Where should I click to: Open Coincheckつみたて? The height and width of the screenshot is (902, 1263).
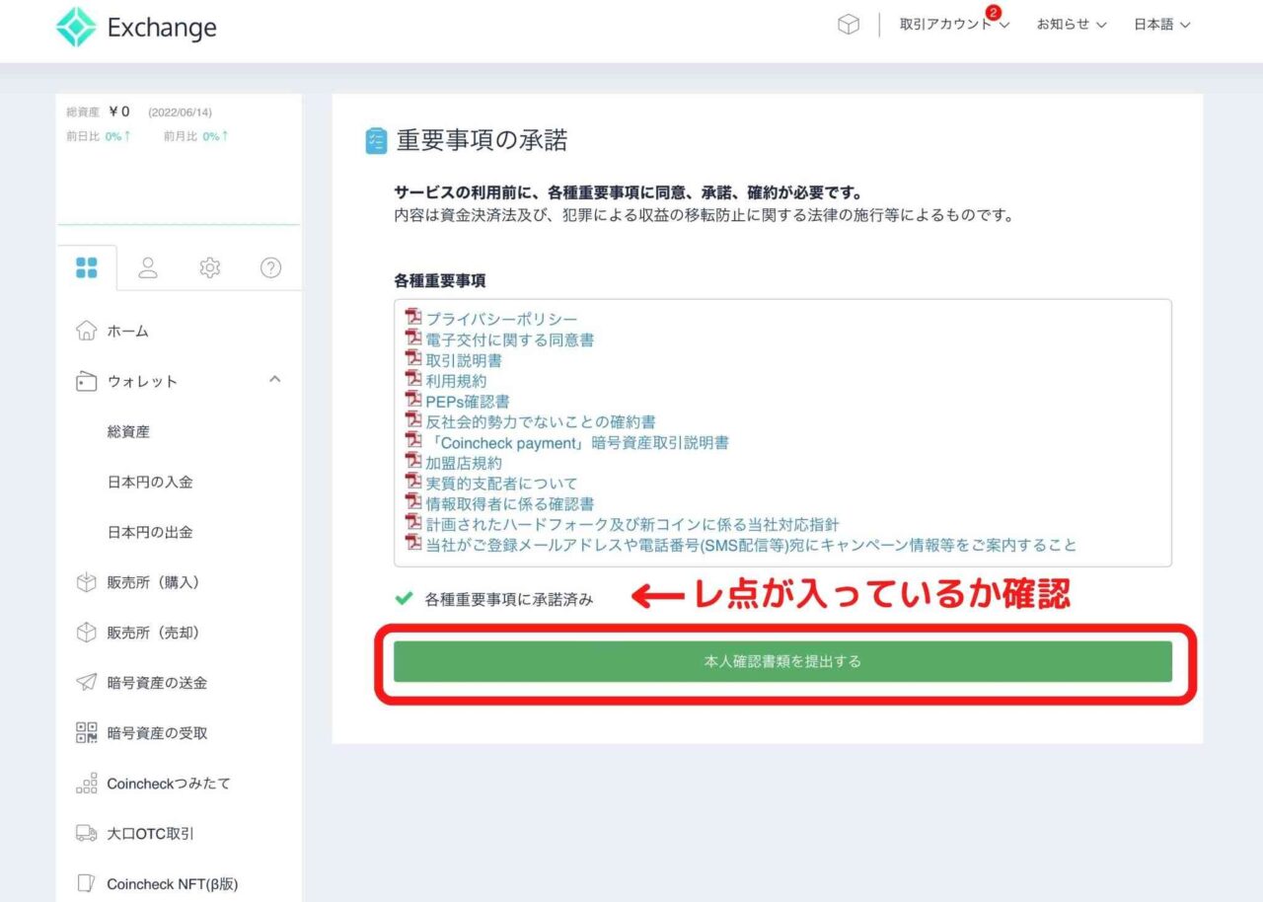[168, 784]
